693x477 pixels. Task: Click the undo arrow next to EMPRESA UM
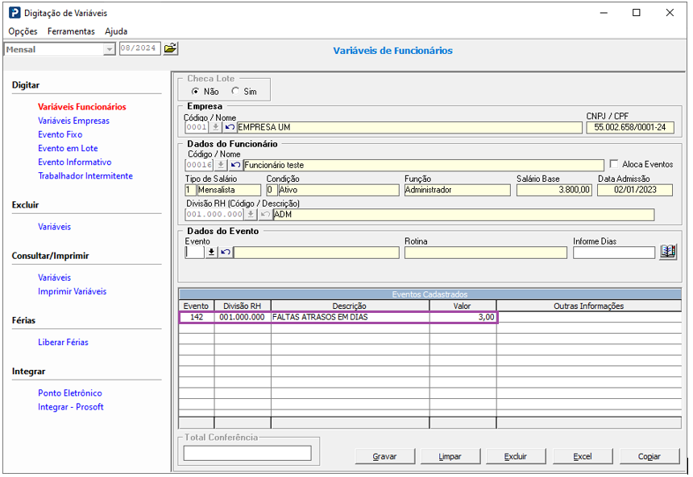click(230, 127)
